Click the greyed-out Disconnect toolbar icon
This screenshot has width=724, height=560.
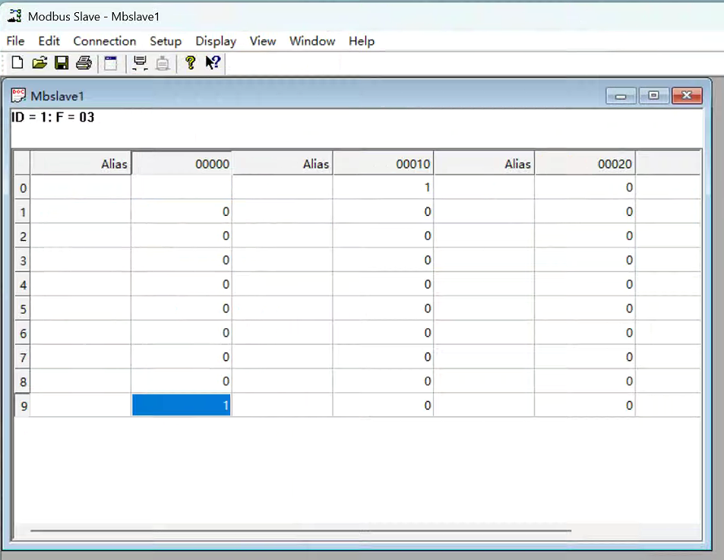[163, 63]
